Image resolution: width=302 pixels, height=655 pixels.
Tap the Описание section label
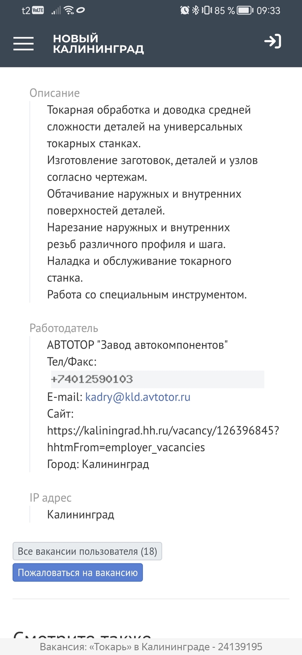coord(54,93)
